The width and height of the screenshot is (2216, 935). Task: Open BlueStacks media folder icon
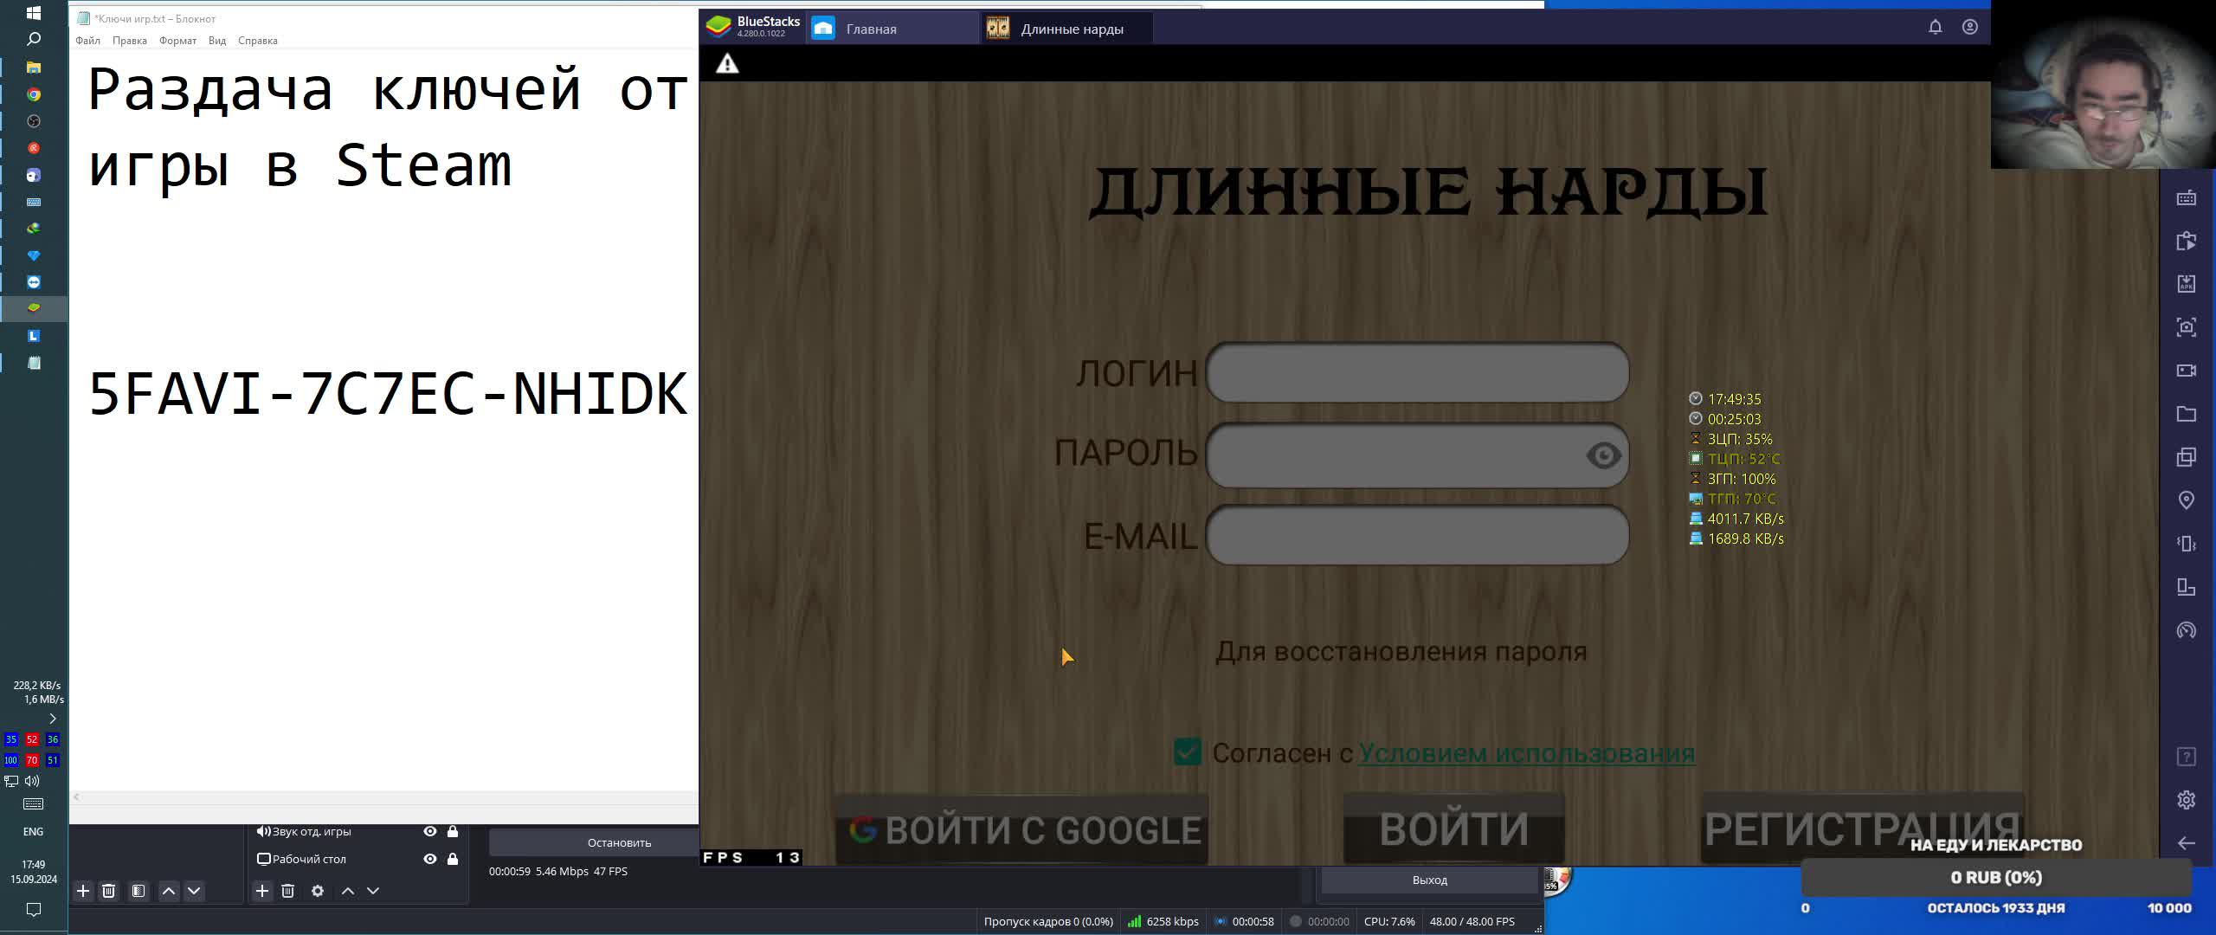point(2186,414)
